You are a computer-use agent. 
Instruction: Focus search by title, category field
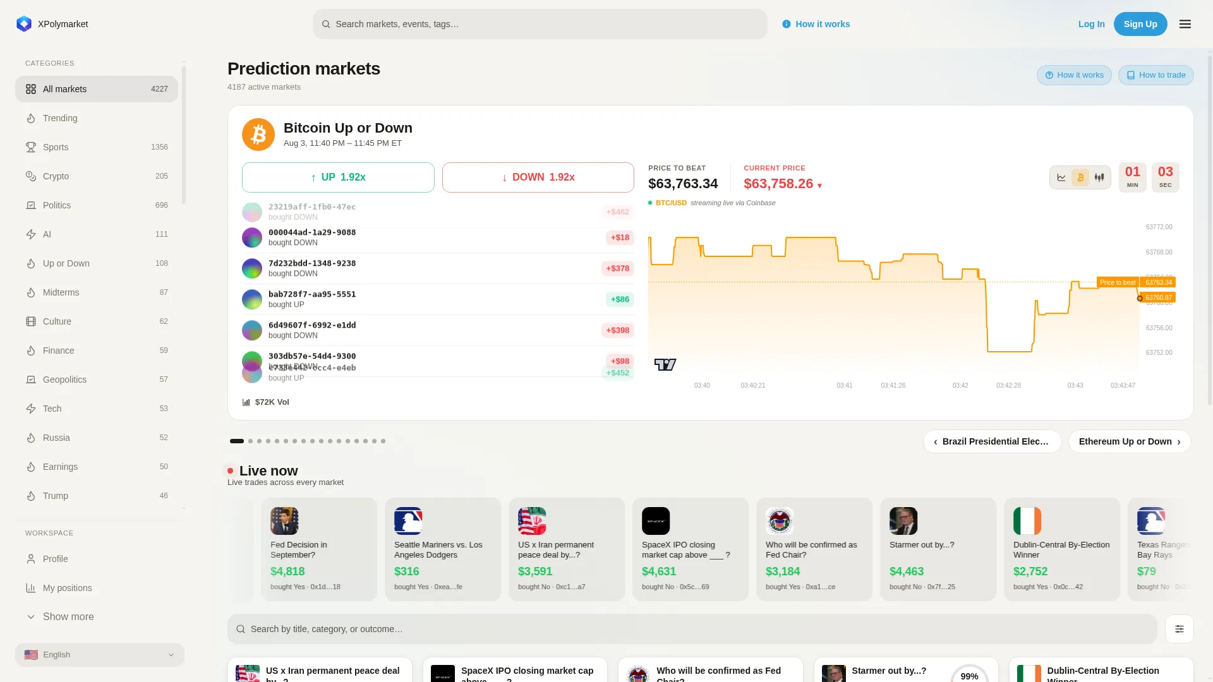[x=692, y=629]
